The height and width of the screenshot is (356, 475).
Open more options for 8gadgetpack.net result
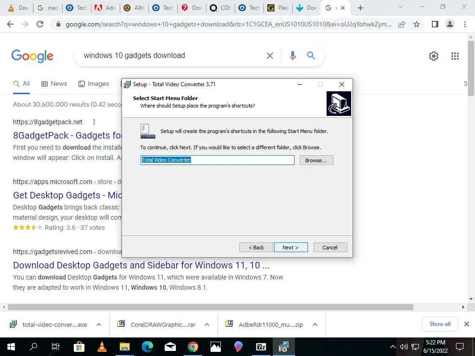(x=94, y=122)
